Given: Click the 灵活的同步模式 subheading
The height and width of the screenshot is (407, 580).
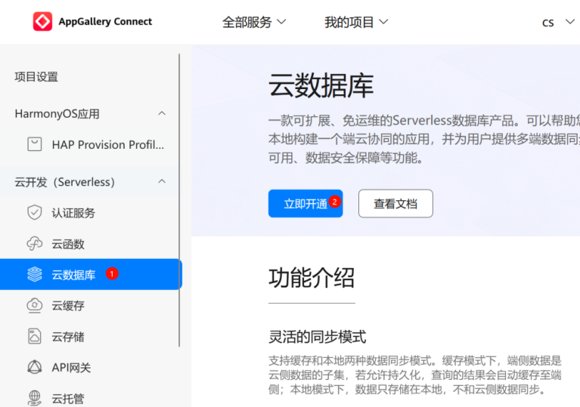Looking at the screenshot, I should click(x=318, y=337).
